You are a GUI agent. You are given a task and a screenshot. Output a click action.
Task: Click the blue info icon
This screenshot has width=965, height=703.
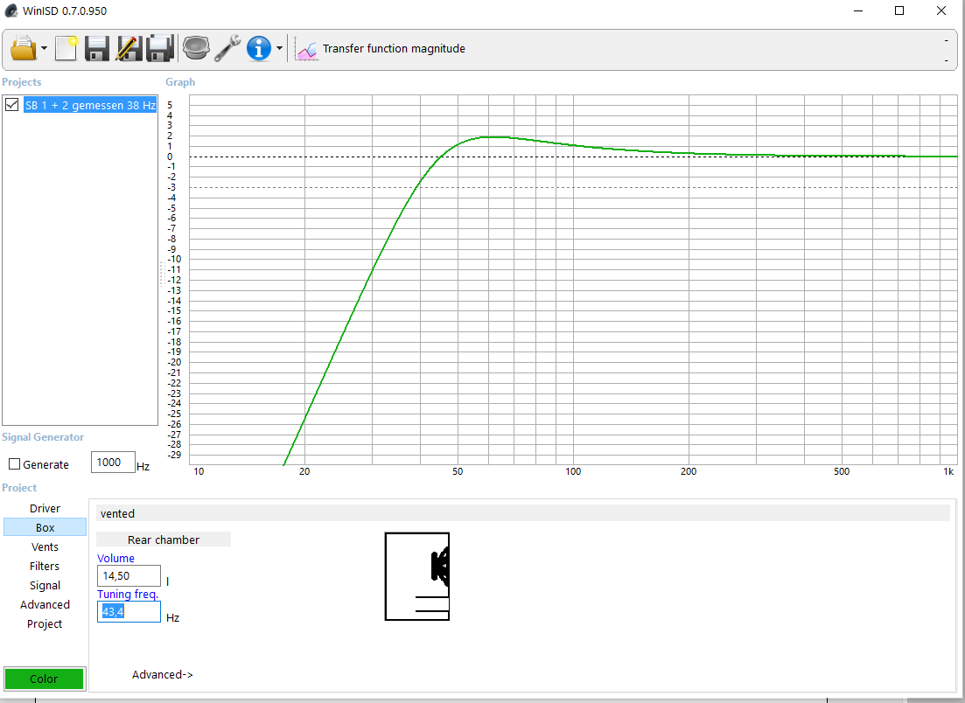click(x=258, y=48)
